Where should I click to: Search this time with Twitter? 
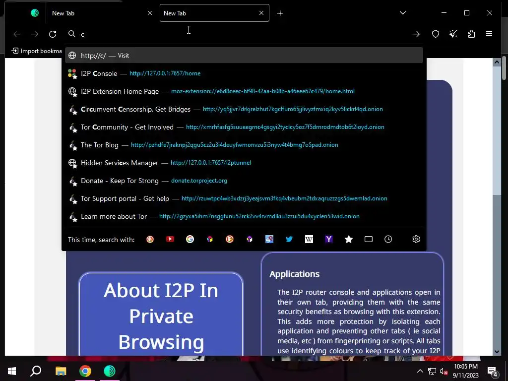pyautogui.click(x=289, y=240)
